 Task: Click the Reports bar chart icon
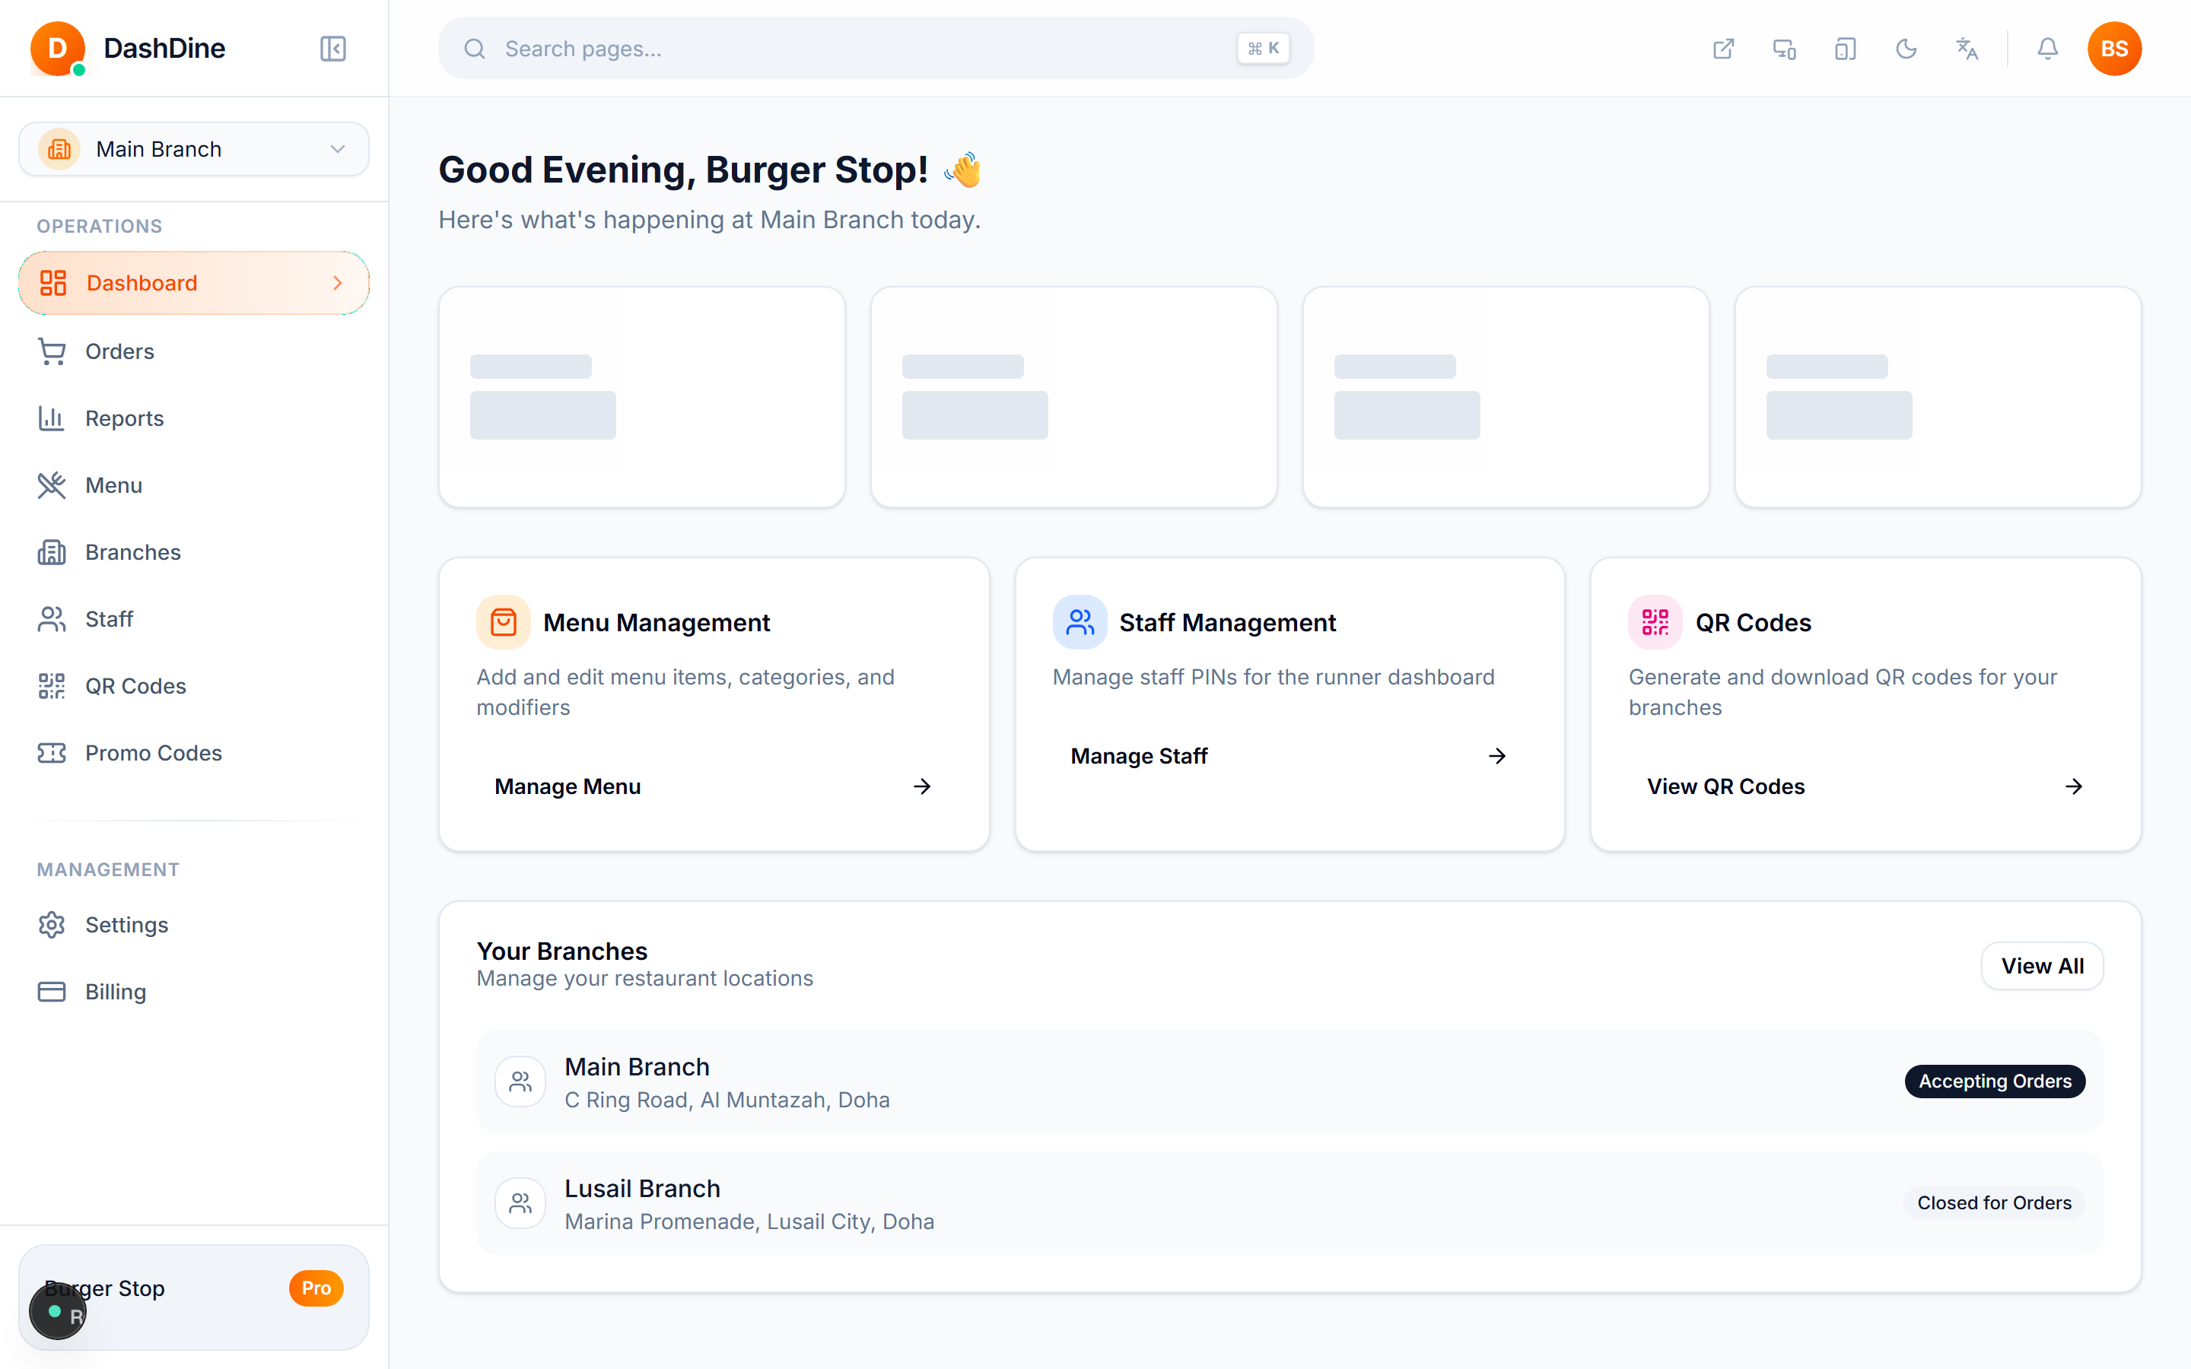click(52, 418)
